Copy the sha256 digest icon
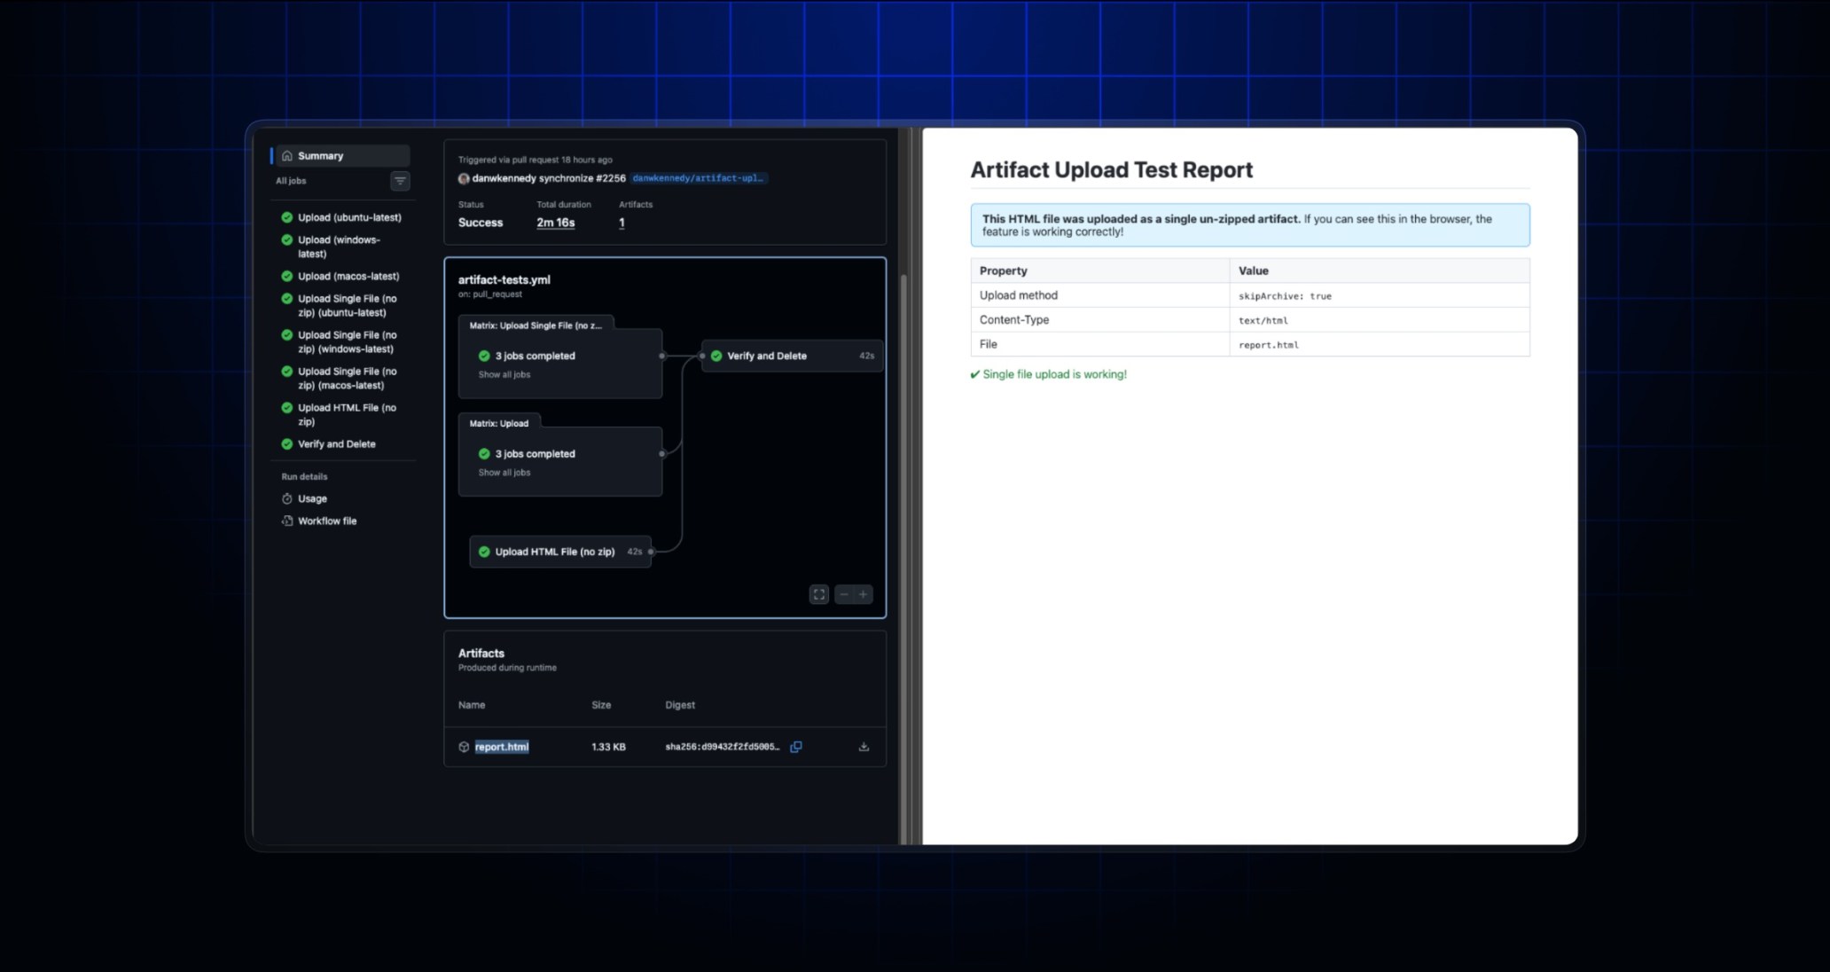 tap(796, 747)
